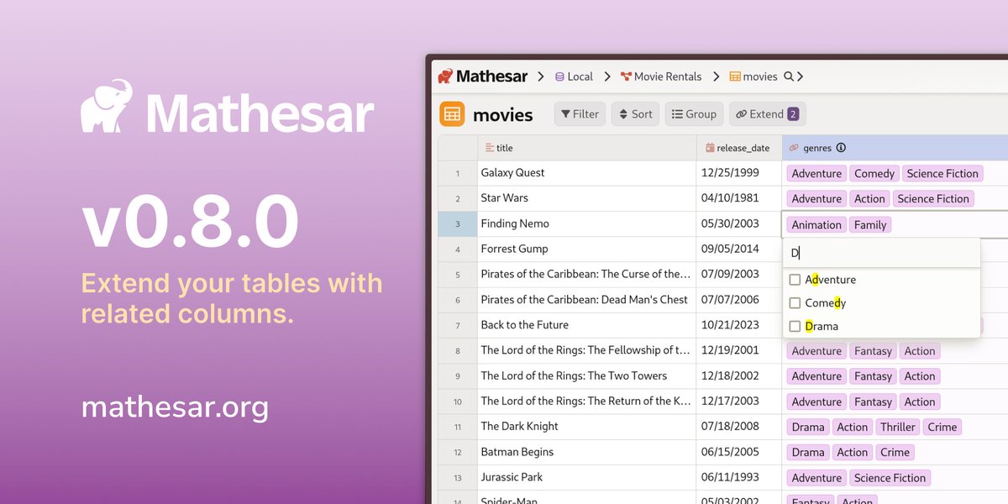Select row 3 header for Finding Nemo

[x=458, y=223]
